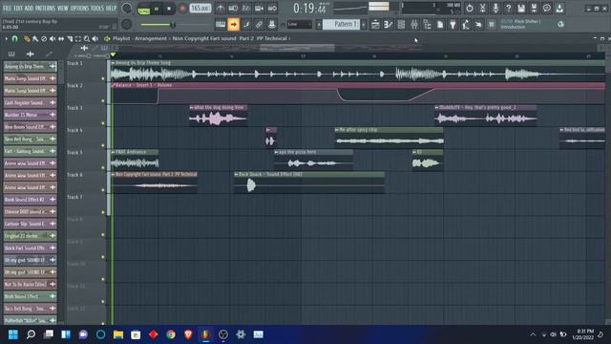Click the one-click audio recording icon

(478, 25)
